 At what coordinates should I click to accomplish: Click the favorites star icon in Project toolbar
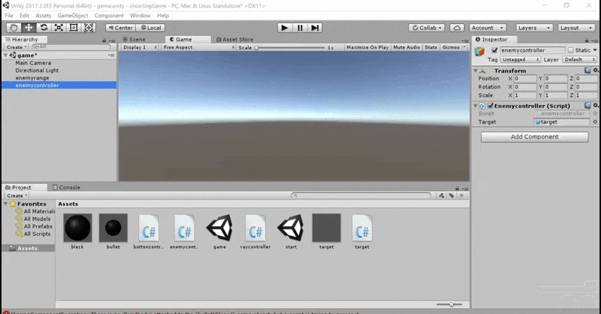[461, 195]
